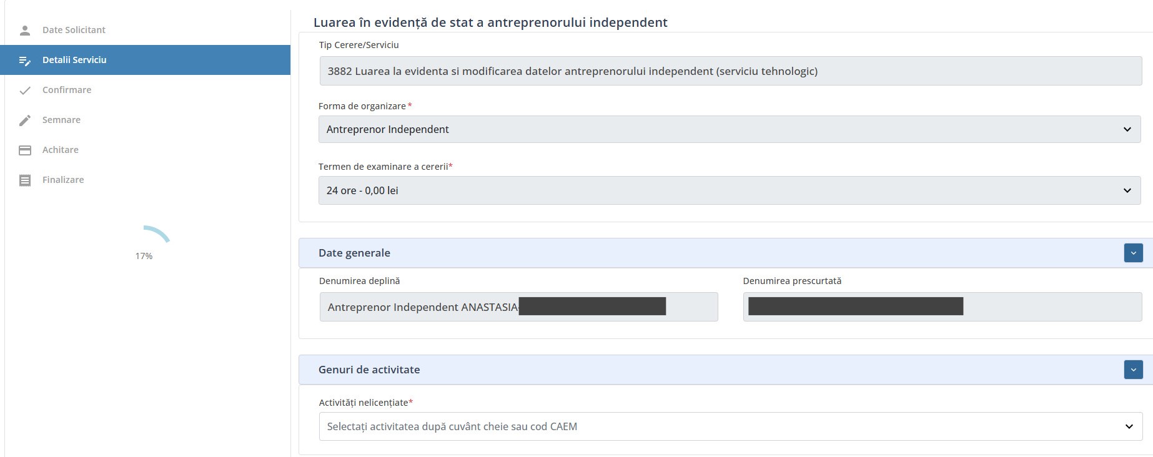The height and width of the screenshot is (457, 1153).
Task: Click the Tip Cerere/Serviciu field
Action: click(730, 71)
